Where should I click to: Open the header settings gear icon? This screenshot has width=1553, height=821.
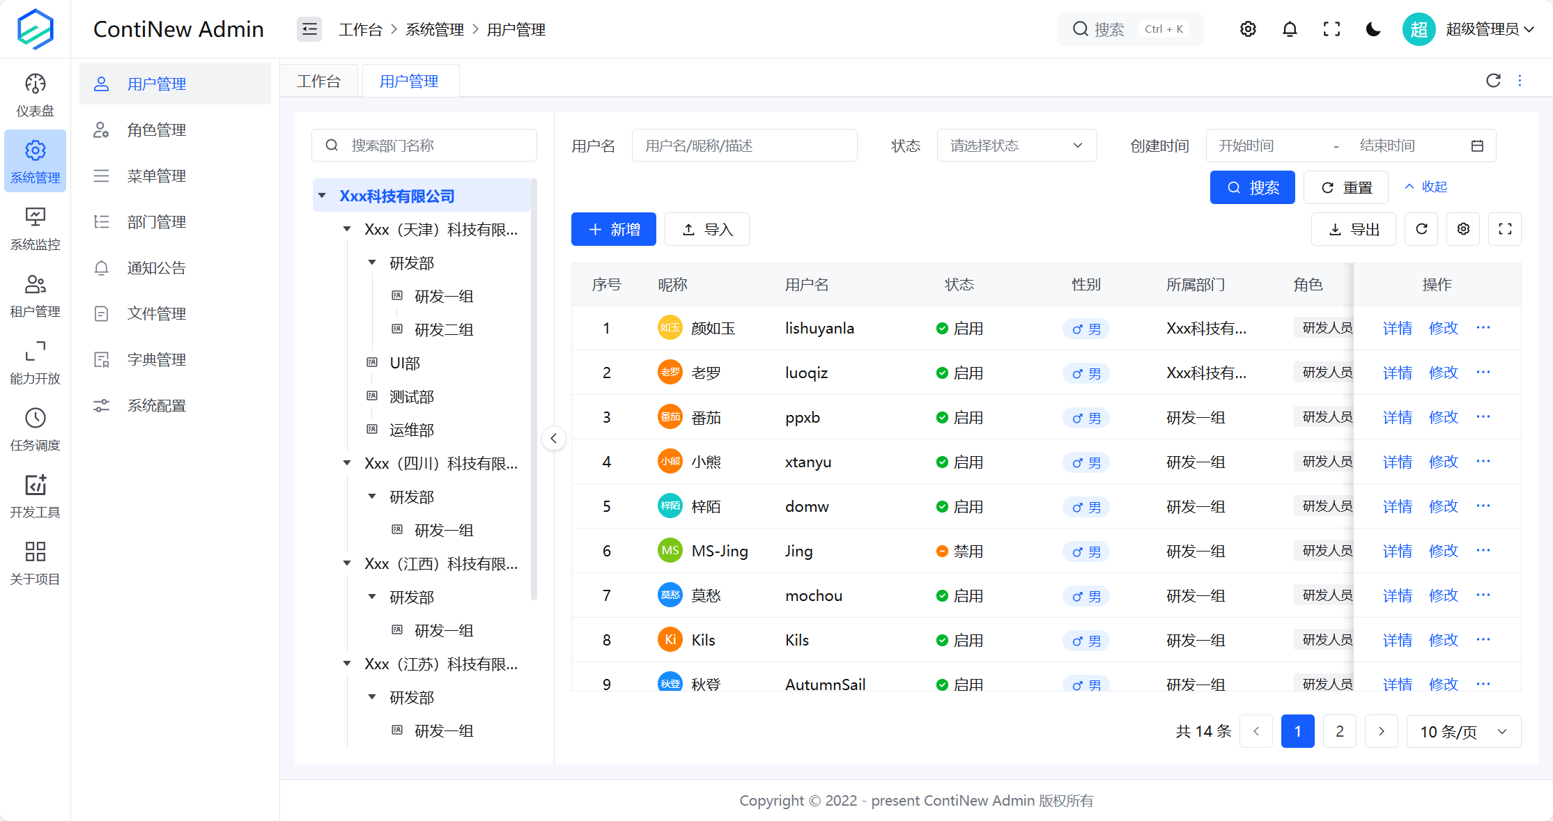pos(1248,29)
